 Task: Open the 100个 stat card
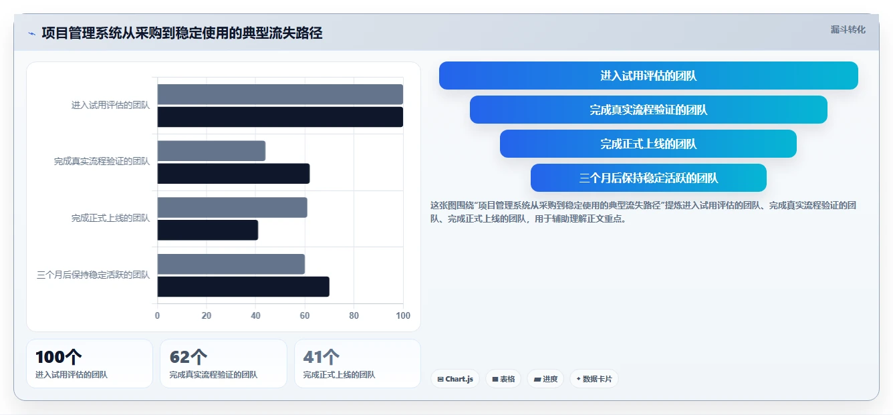(x=90, y=364)
